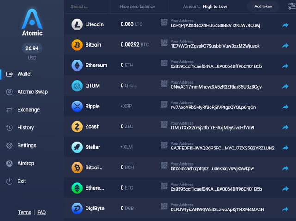Click the send arrow for Stellar
The image size is (296, 221).
tap(285, 148)
